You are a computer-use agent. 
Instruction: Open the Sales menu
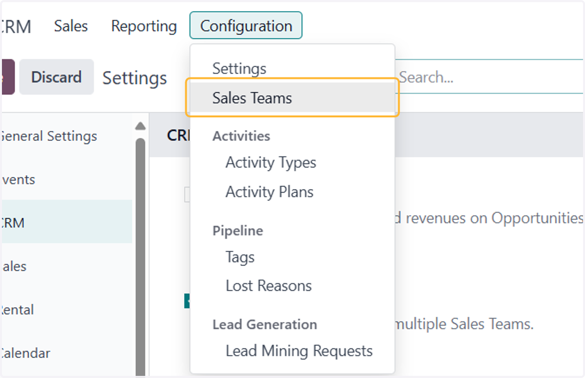71,26
